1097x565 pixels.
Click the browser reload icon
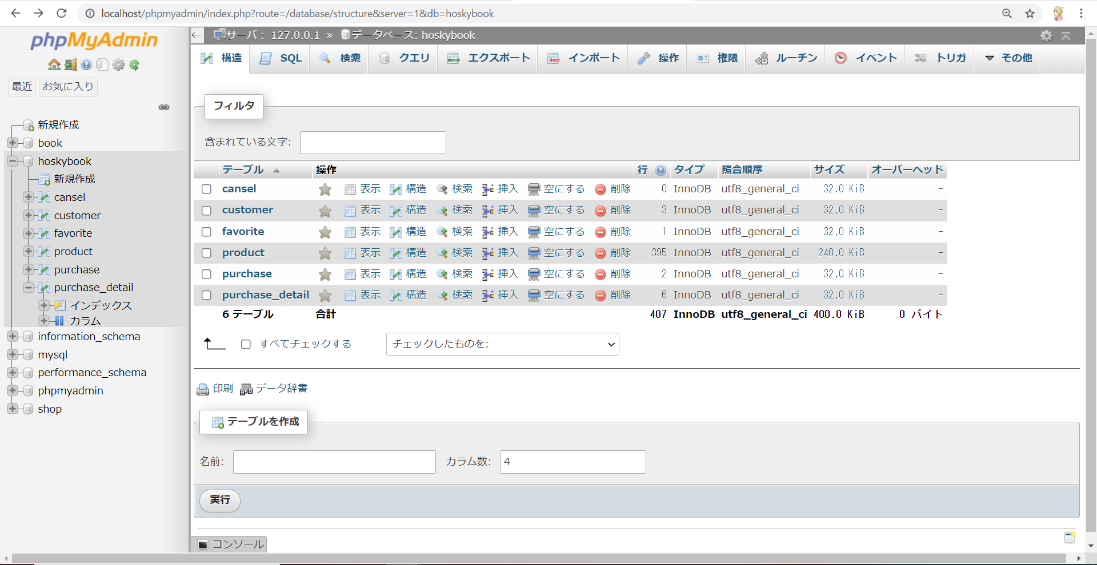click(62, 13)
